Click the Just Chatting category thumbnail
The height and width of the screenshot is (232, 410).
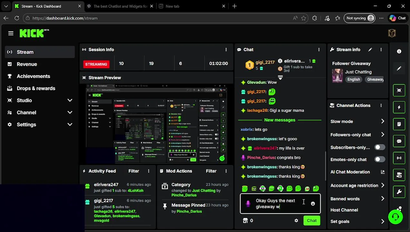[x=337, y=76]
